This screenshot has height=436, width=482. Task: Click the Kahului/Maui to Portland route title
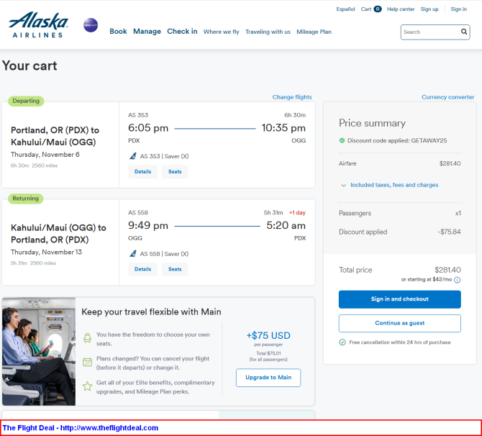(58, 234)
